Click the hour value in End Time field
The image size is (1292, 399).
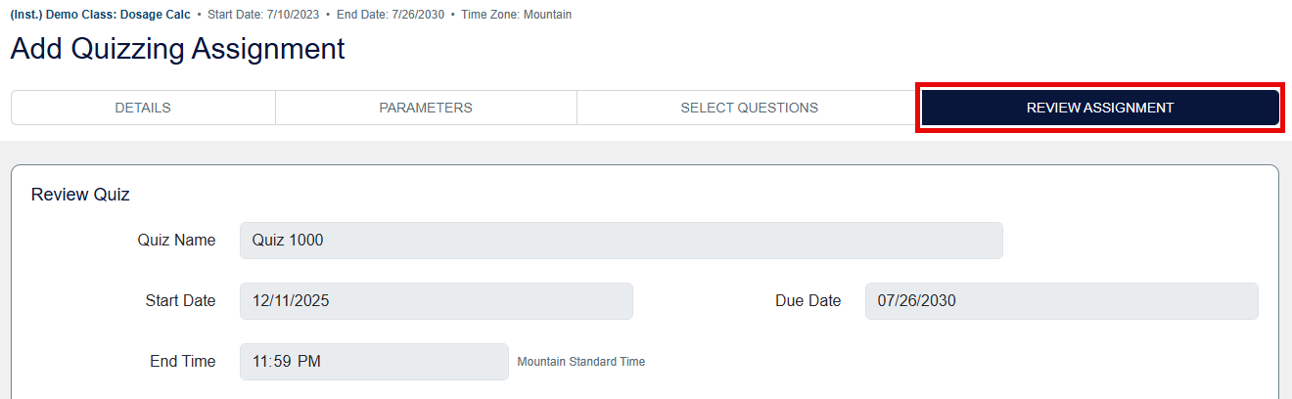(x=261, y=362)
